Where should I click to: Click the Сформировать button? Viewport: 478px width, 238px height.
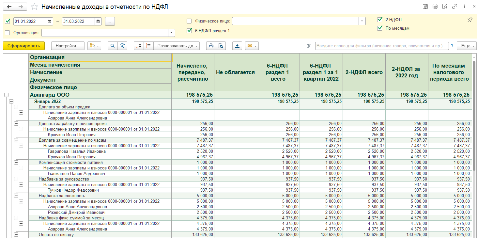click(24, 46)
